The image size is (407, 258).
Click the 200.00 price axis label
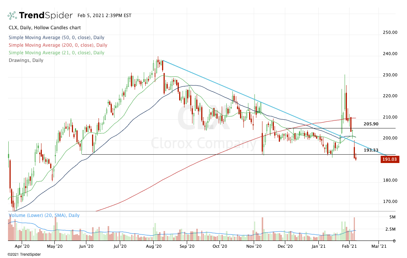[x=390, y=138]
